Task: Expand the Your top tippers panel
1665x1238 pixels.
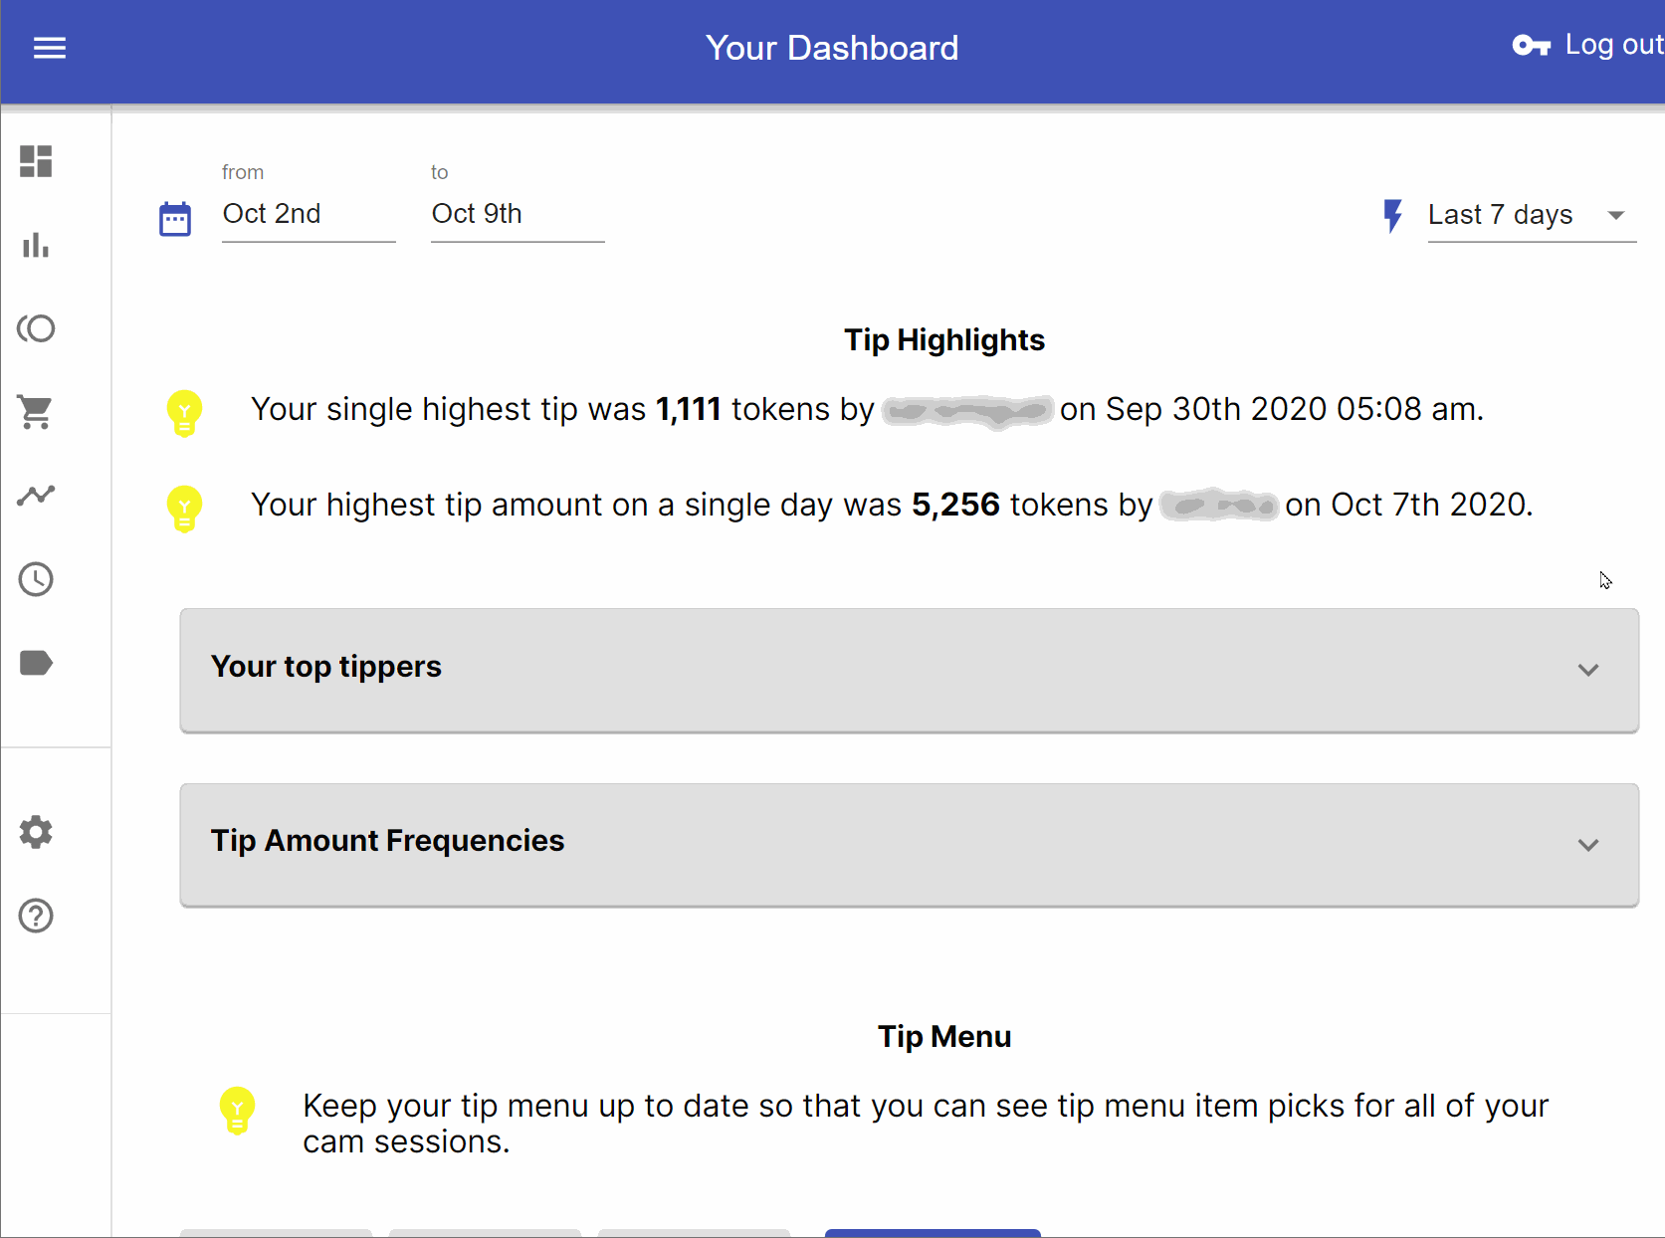Action: tap(909, 670)
